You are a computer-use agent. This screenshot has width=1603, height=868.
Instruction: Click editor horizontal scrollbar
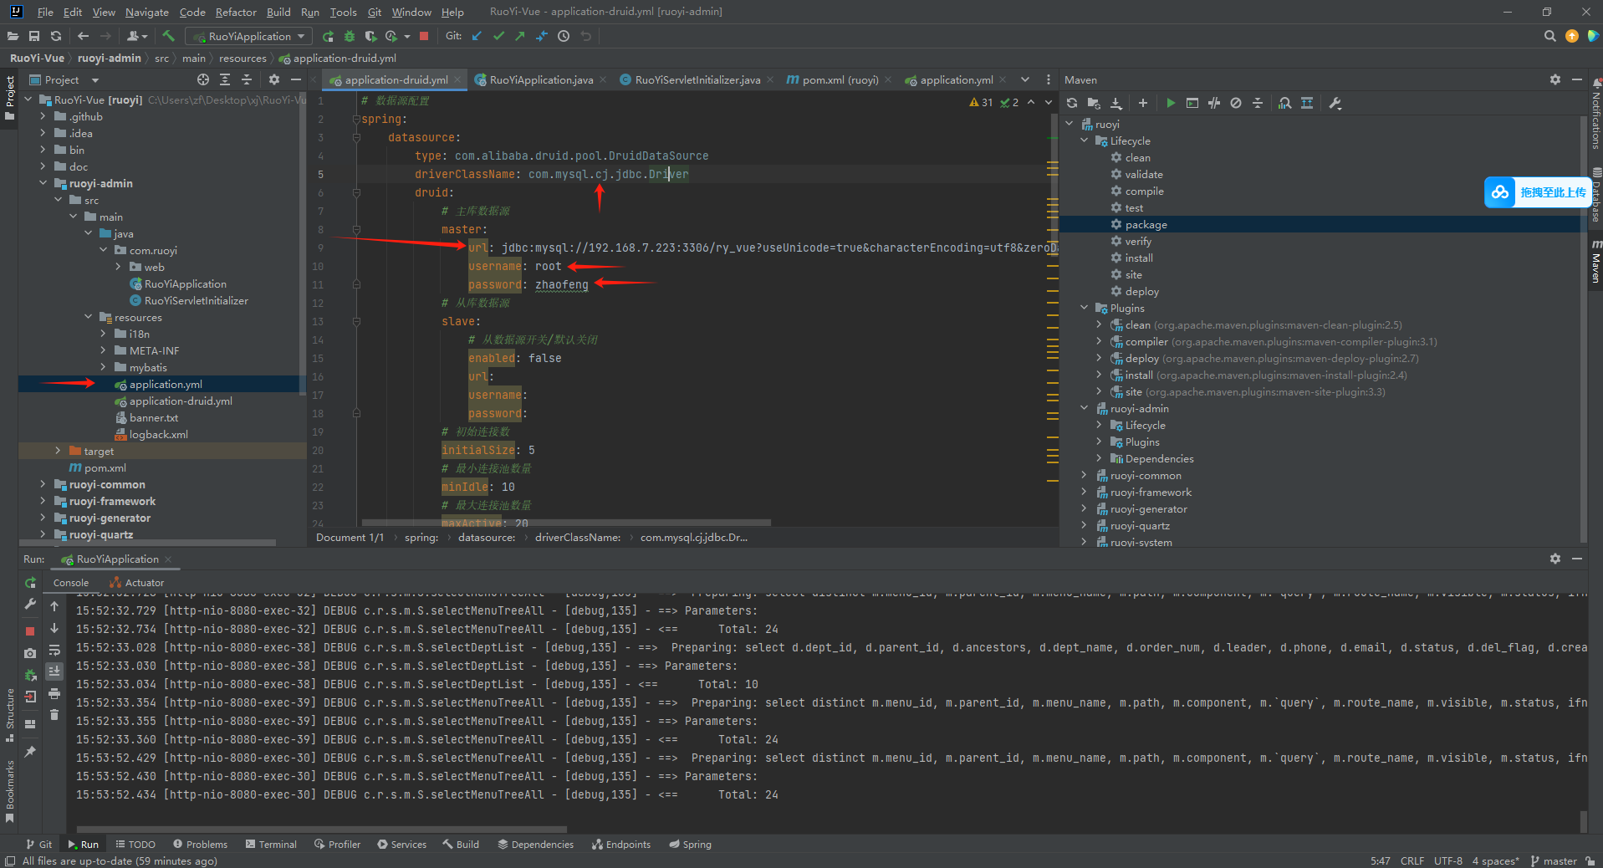566,523
